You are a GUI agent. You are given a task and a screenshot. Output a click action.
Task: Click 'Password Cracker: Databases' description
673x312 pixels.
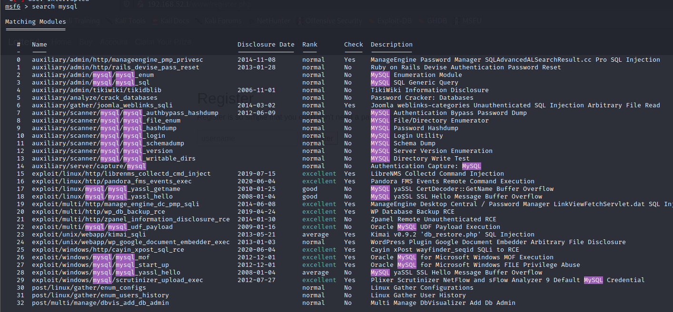click(x=422, y=98)
